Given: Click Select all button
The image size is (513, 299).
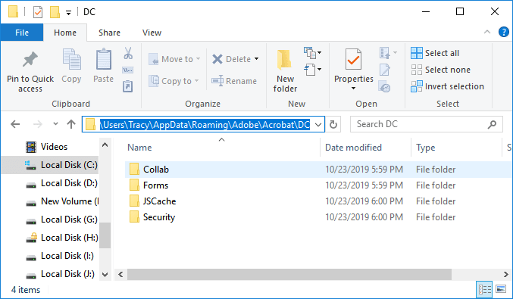Looking at the screenshot, I should pyautogui.click(x=435, y=53).
